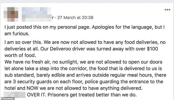Click the capitalized word NOW in the post
The image size is (174, 100).
[33, 88]
